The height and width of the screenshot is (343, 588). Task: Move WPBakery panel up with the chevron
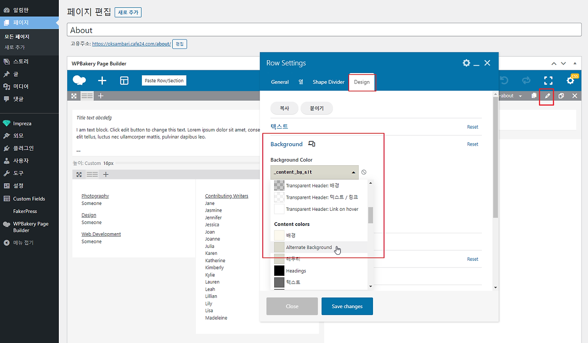[x=554, y=63]
